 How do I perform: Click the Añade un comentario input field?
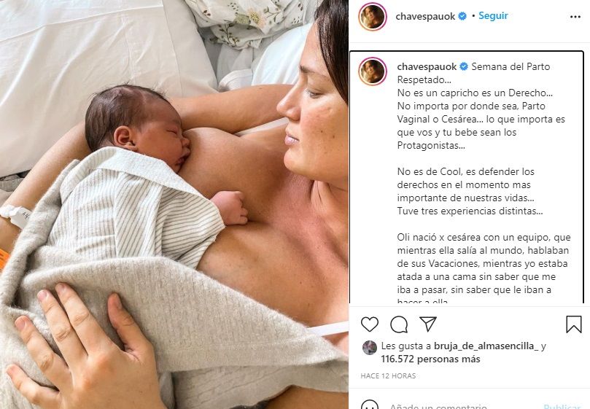[x=438, y=406]
